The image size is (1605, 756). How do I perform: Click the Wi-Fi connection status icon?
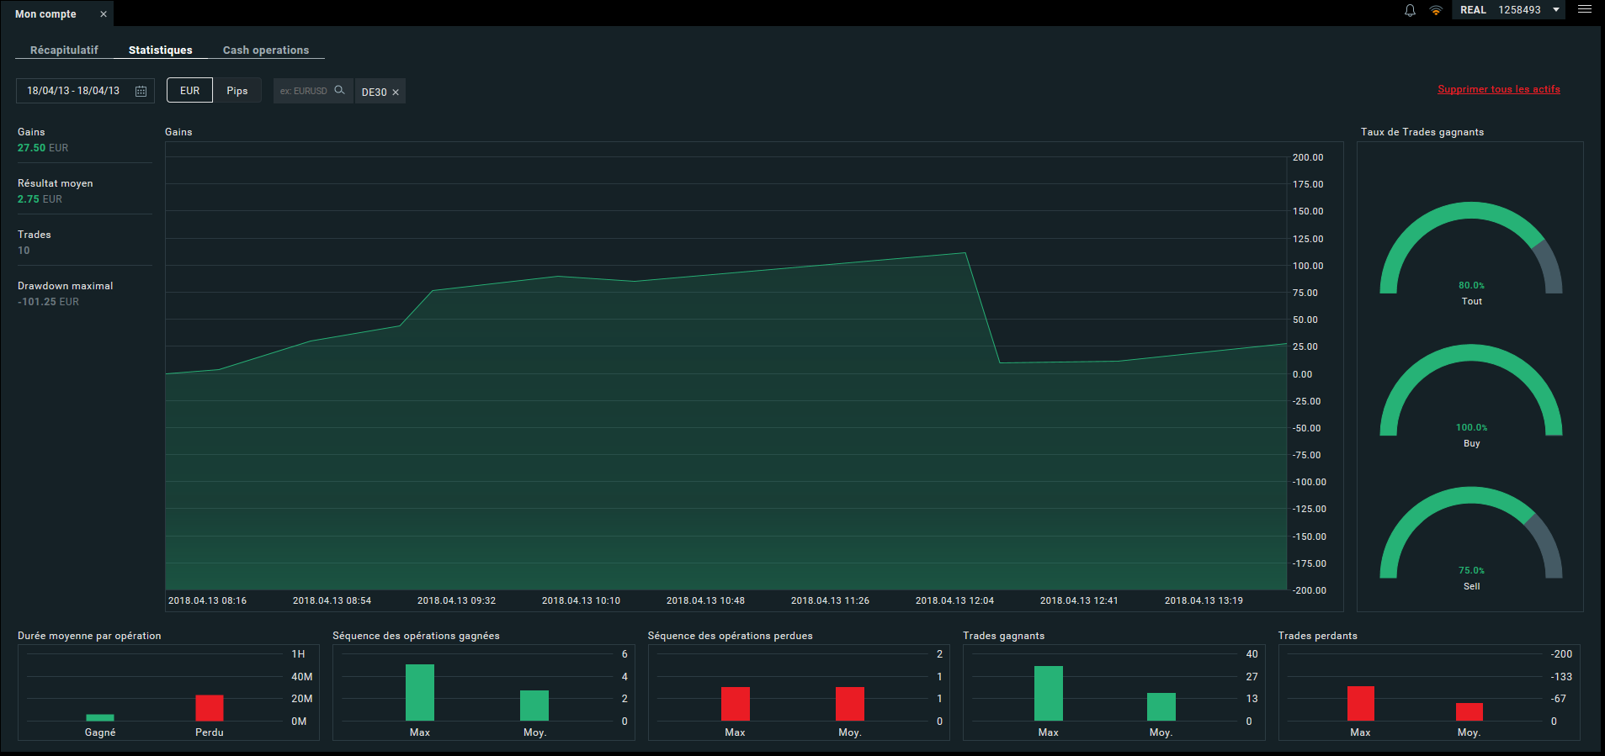pos(1436,10)
